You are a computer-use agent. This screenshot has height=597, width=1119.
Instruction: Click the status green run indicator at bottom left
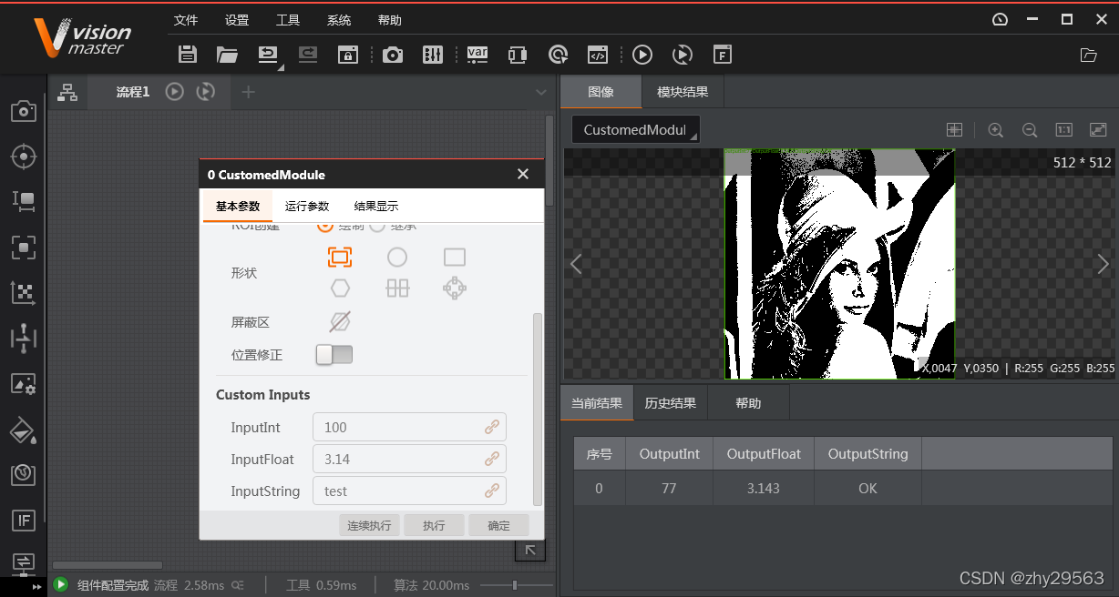pos(60,585)
